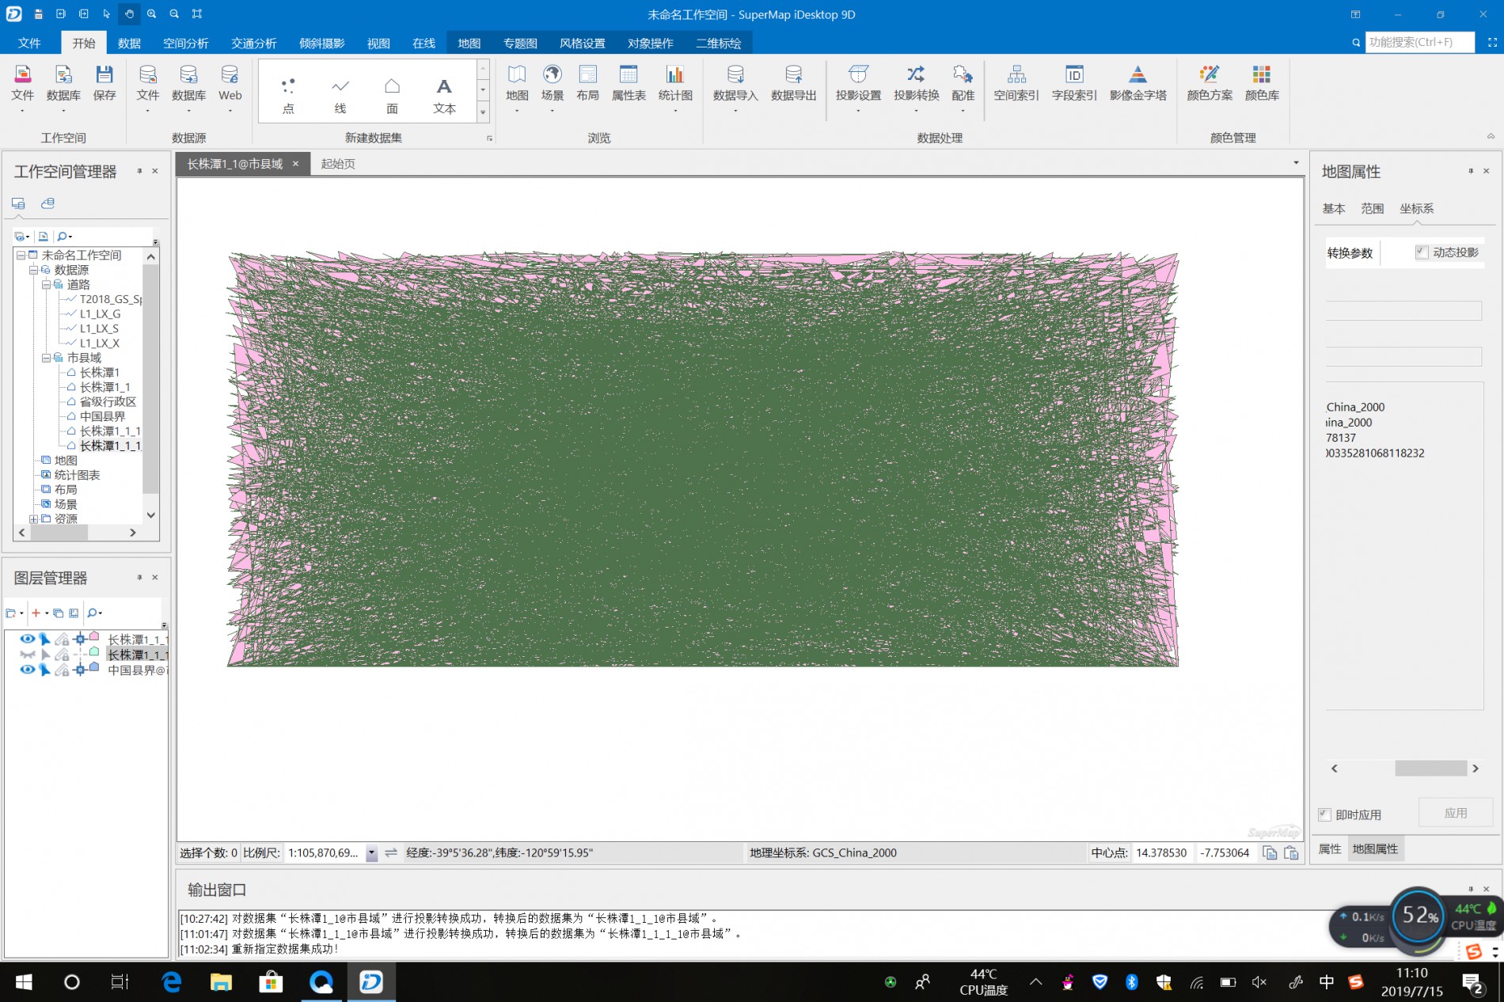Collapse the 道路 datasource node
The image size is (1504, 1002).
coord(46,284)
